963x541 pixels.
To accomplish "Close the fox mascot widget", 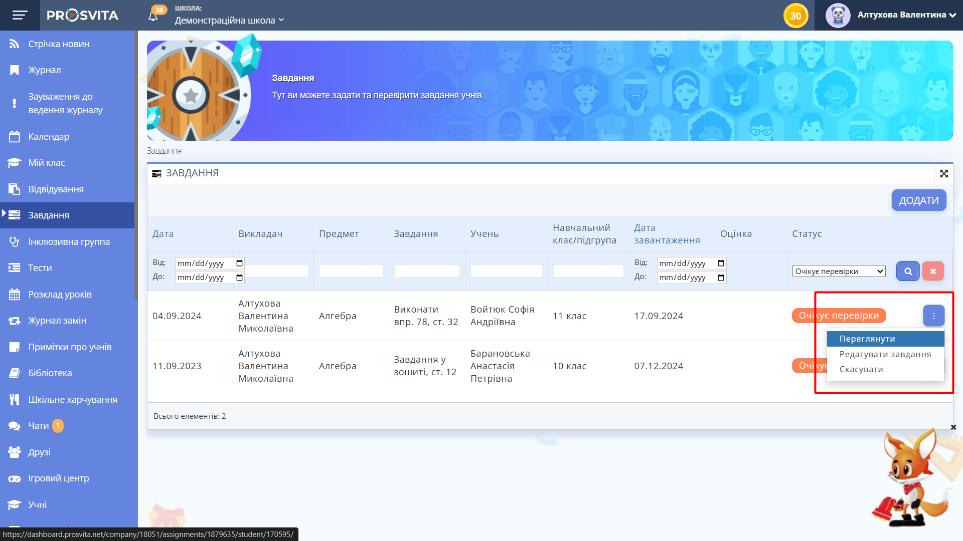I will point(953,427).
